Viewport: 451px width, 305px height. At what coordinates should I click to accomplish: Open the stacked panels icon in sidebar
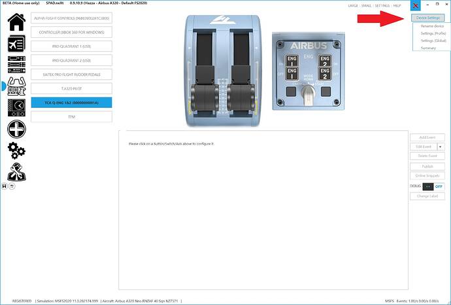[16, 65]
